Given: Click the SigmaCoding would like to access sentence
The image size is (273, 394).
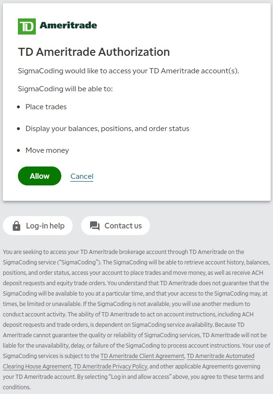Looking at the screenshot, I should click(129, 71).
